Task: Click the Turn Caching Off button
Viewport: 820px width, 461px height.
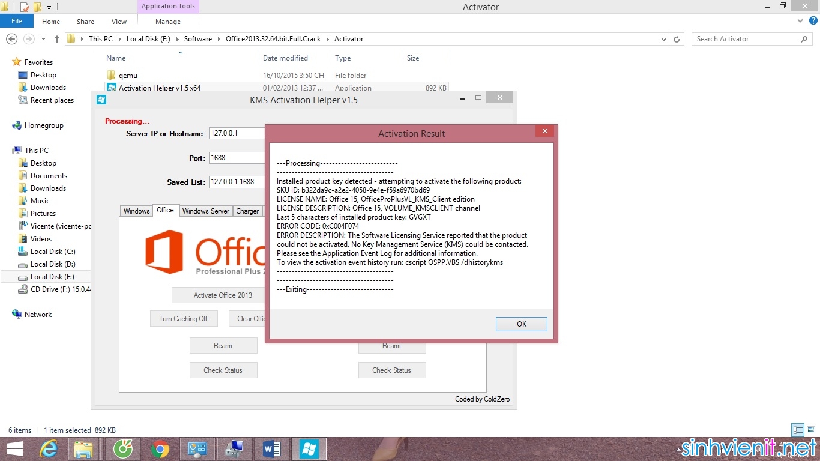Action: point(183,319)
